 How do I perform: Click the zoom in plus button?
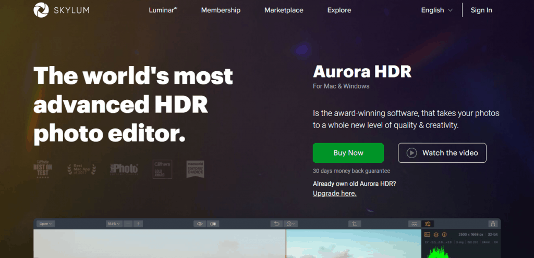(138, 224)
